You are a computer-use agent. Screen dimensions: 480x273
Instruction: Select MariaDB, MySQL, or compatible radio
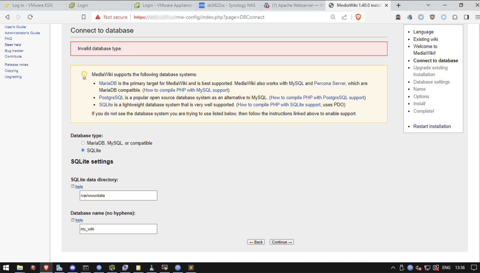click(x=82, y=143)
